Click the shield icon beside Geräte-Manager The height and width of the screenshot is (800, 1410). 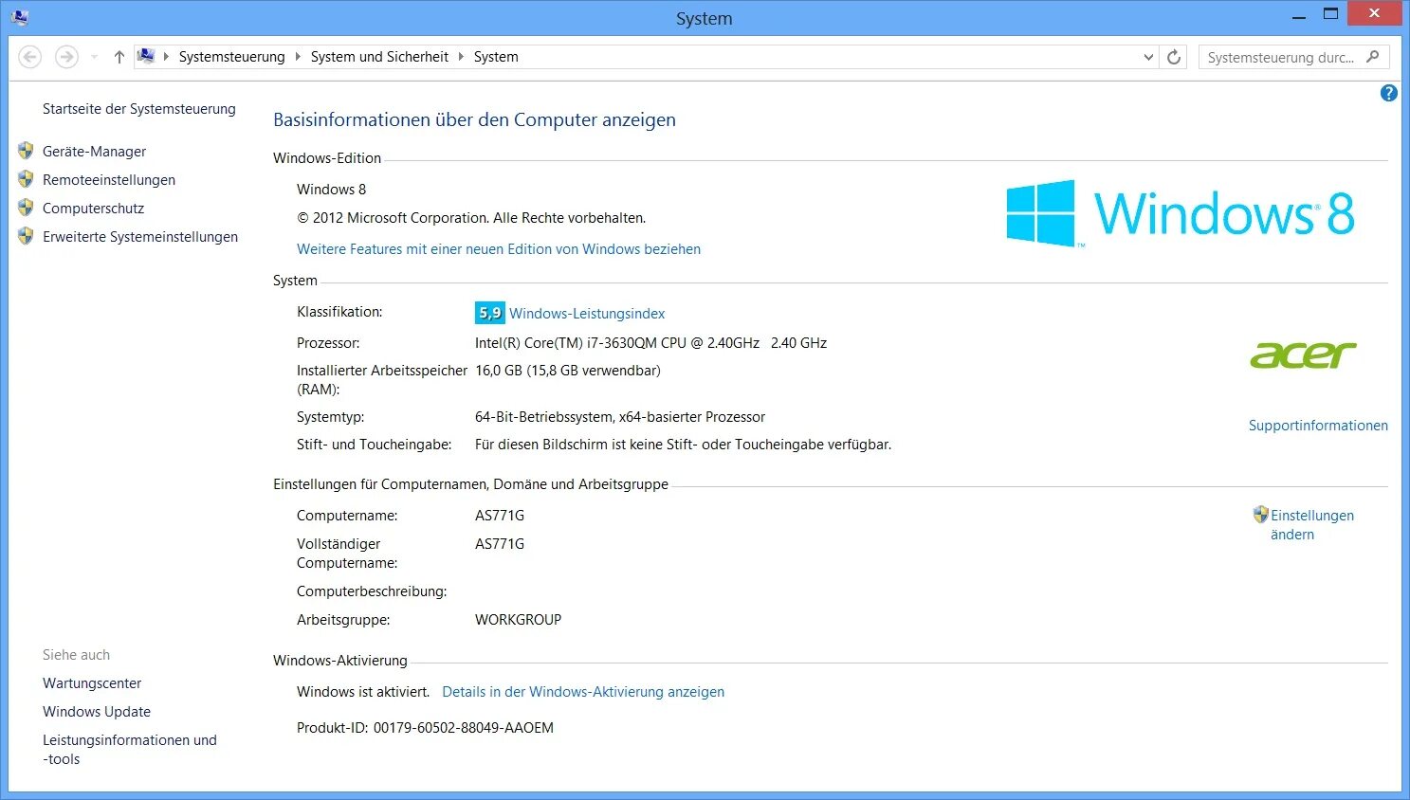tap(26, 151)
